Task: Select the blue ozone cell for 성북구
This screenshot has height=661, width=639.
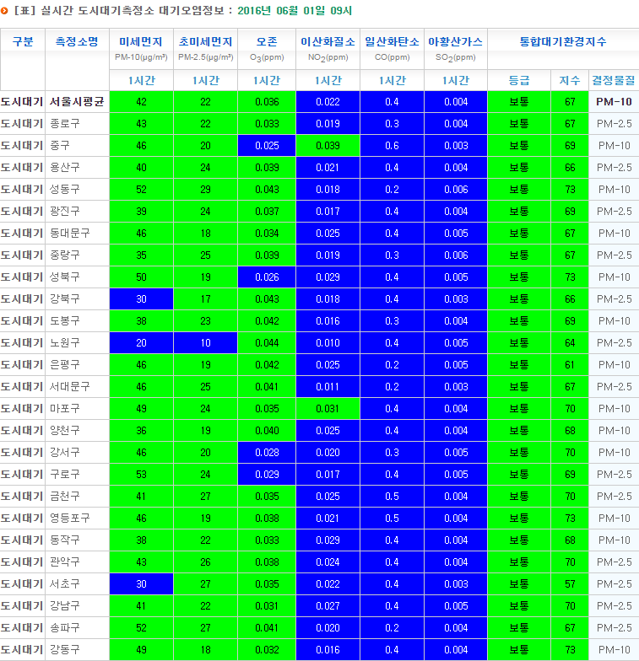Action: coord(266,277)
